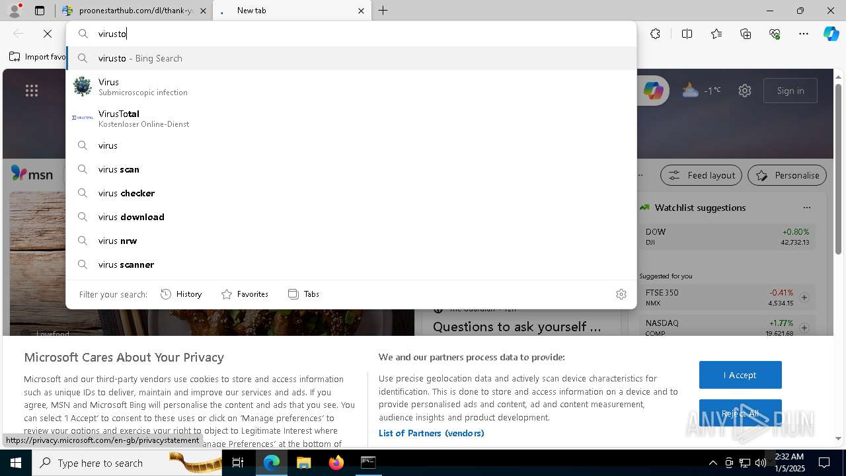Click Import favorites bookmark item

pyautogui.click(x=38, y=57)
